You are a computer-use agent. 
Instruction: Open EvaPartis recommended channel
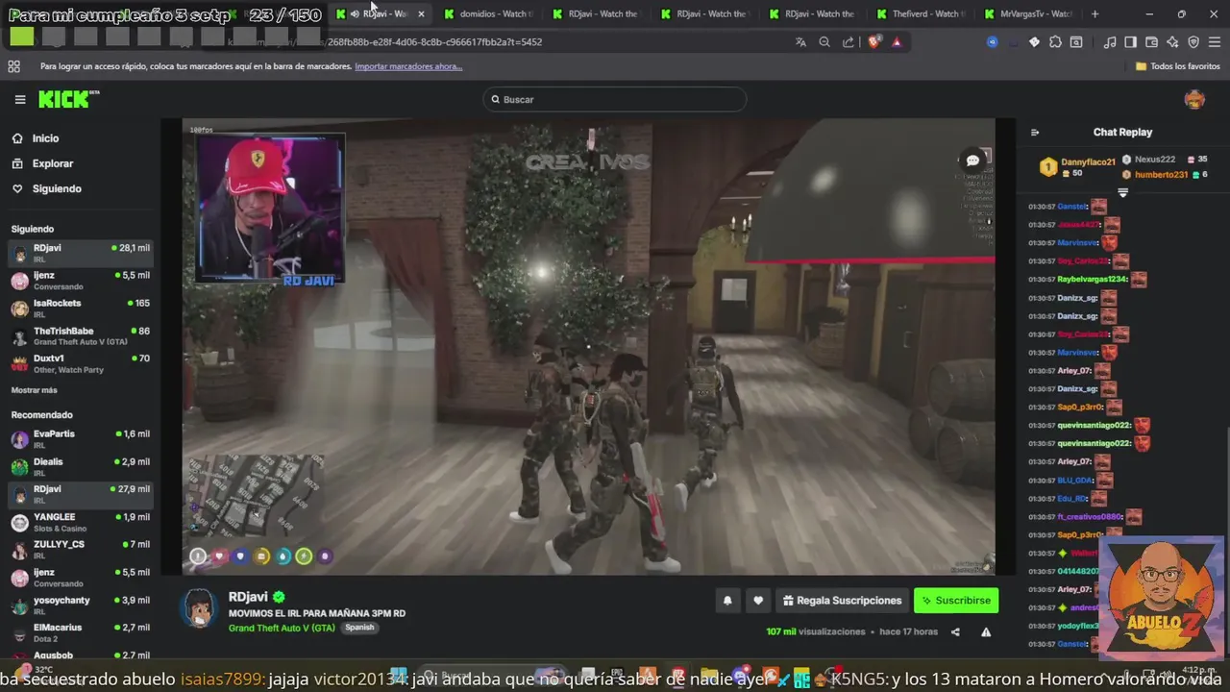pos(81,439)
